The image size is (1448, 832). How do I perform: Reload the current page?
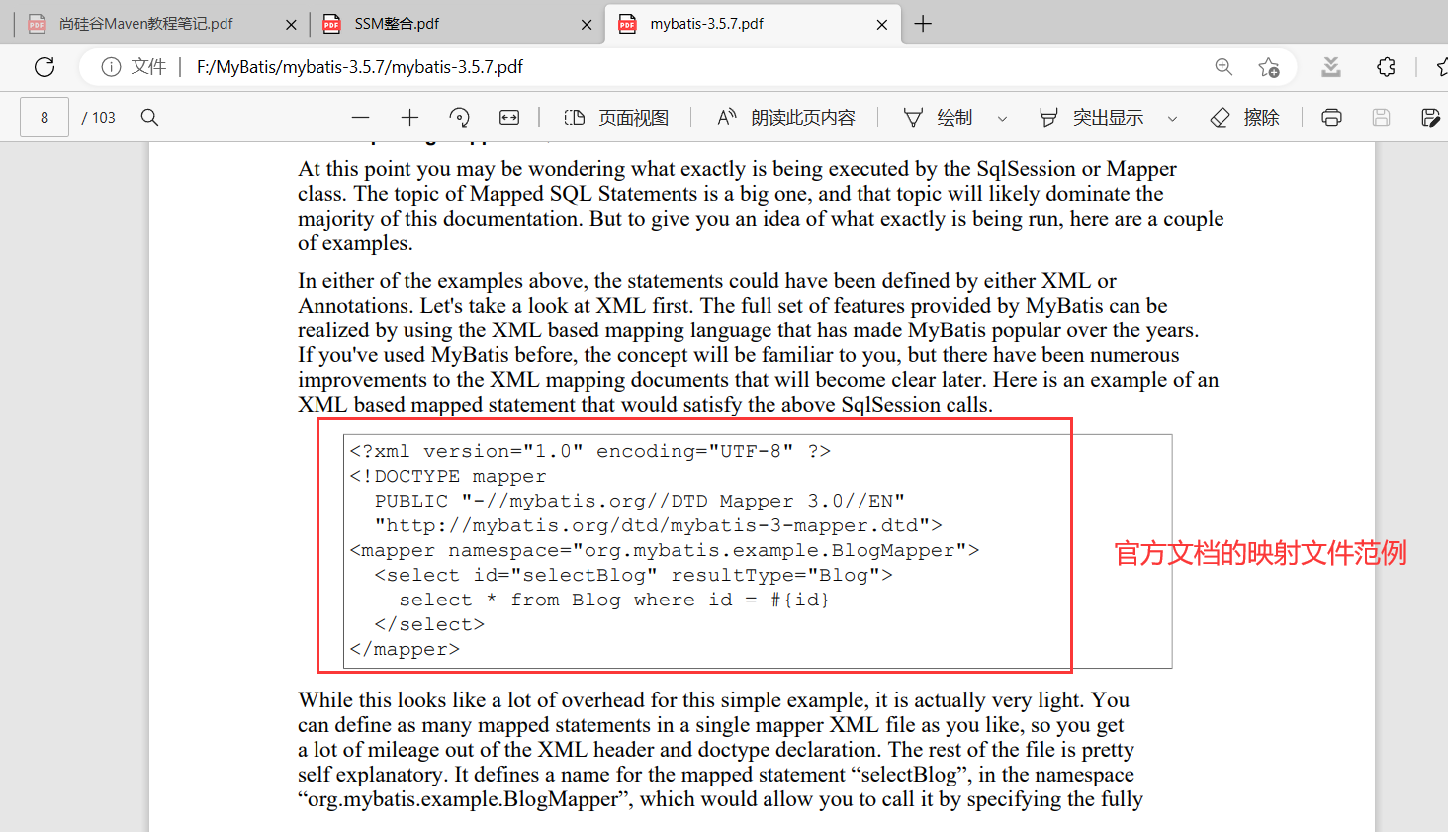(45, 67)
